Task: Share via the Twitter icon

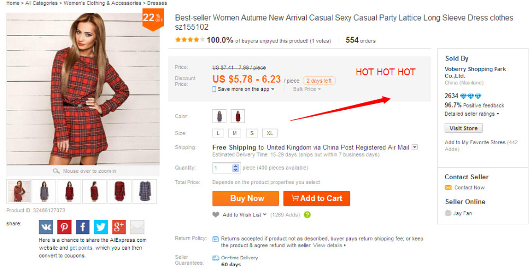Action: coord(101,227)
